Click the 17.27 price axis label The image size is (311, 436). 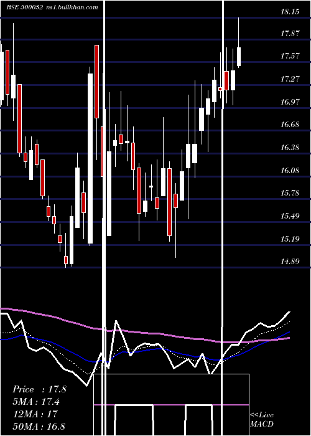pos(290,79)
